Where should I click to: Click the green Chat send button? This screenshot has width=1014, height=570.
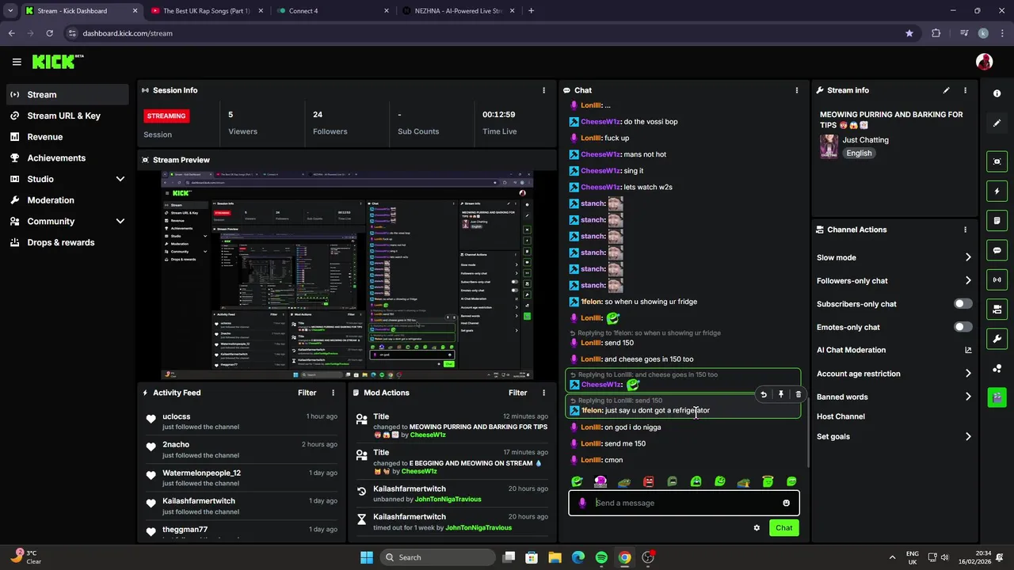783,528
